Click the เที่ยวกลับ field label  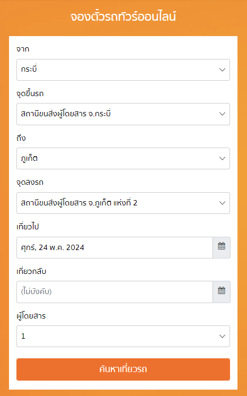tap(31, 271)
